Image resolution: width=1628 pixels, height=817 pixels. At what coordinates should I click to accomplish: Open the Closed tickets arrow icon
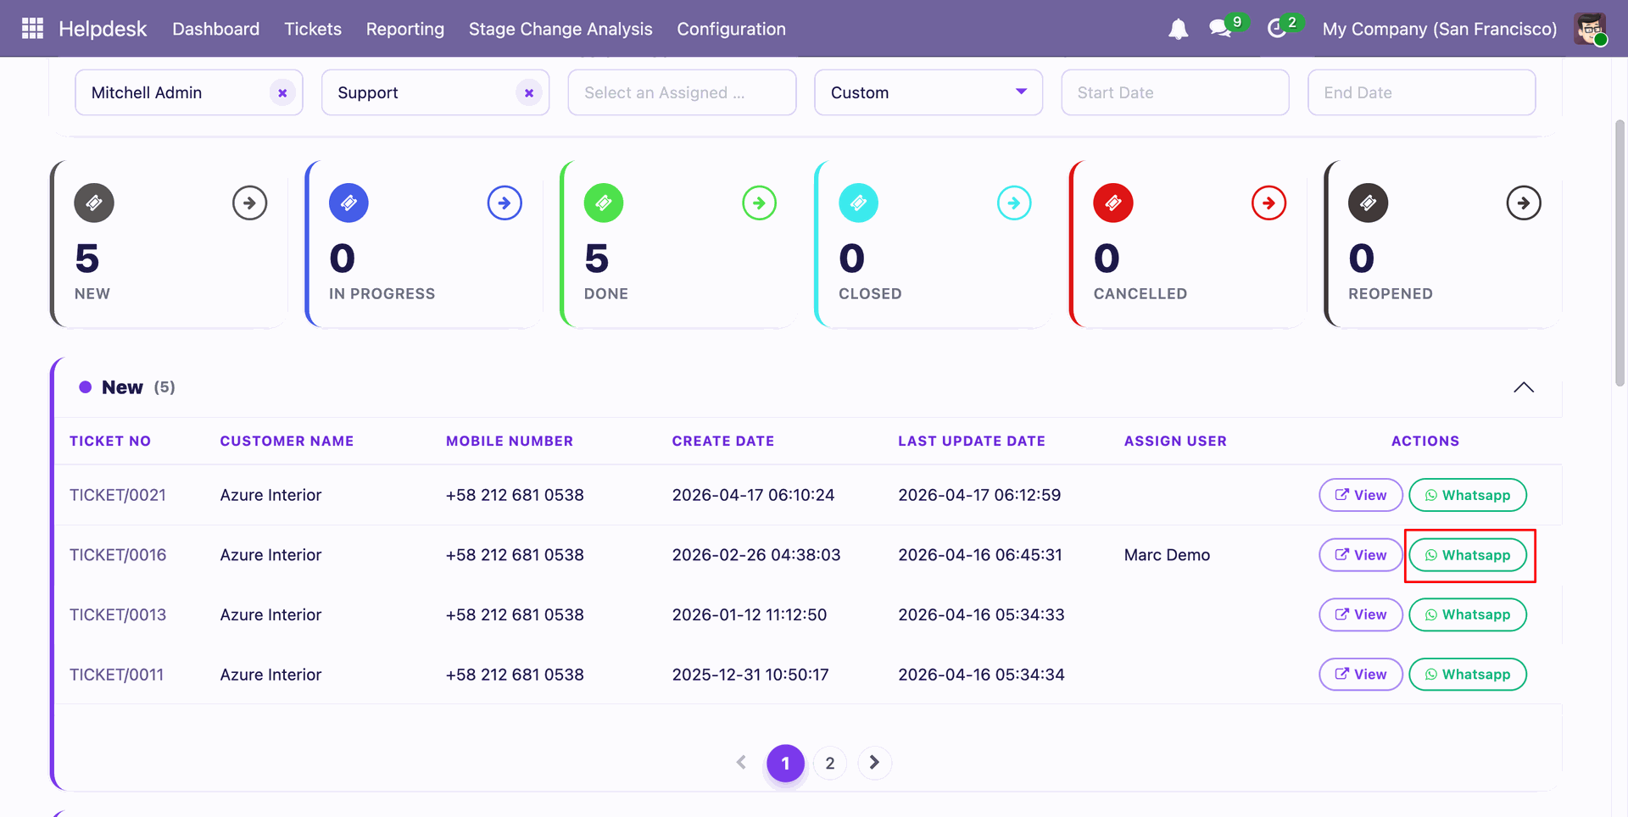[1014, 203]
